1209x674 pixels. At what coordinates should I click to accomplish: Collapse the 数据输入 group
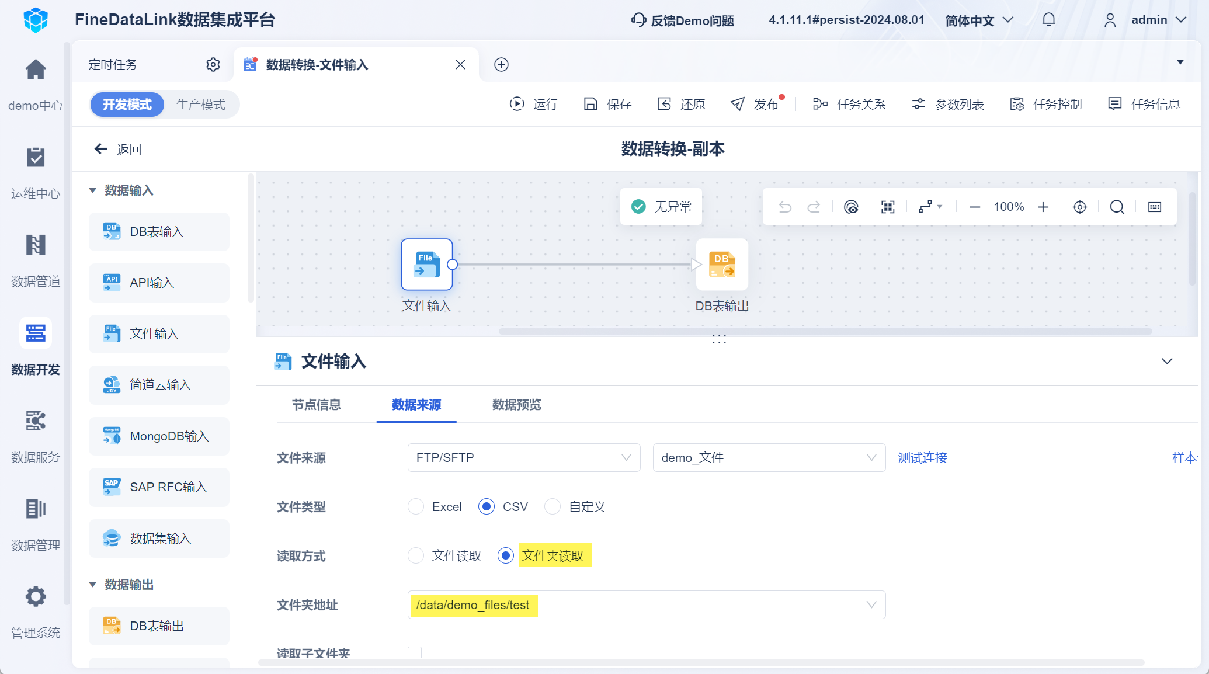(x=92, y=190)
